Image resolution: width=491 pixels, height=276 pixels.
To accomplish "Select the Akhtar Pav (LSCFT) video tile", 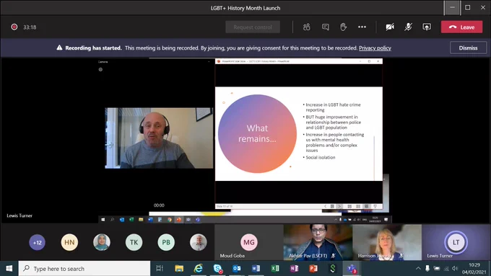I will coord(318,242).
